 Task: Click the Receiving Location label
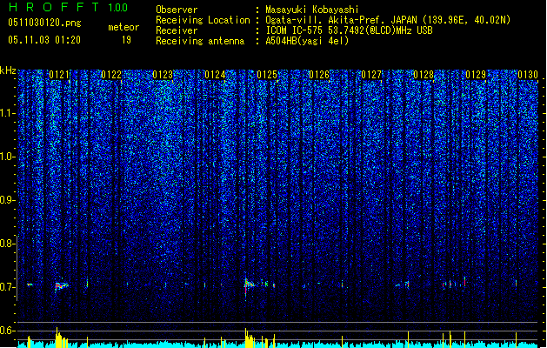(203, 20)
